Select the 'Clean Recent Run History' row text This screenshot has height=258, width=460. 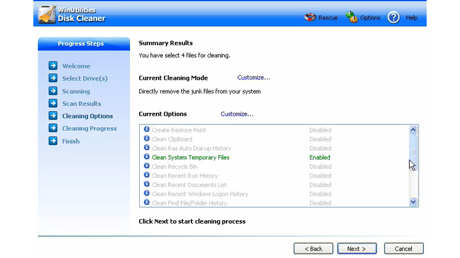[x=185, y=175]
